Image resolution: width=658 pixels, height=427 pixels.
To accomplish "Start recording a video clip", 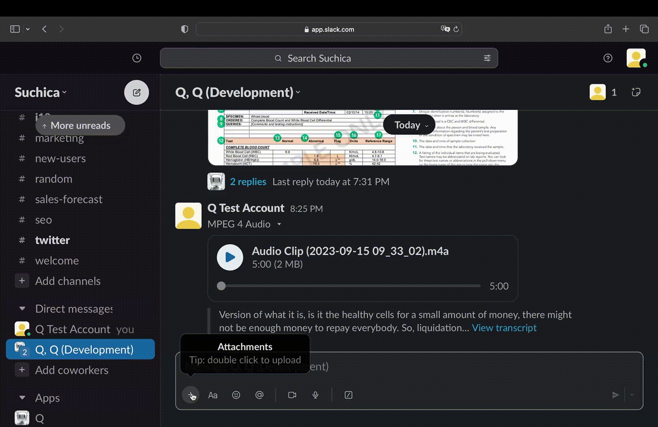I will (x=292, y=395).
